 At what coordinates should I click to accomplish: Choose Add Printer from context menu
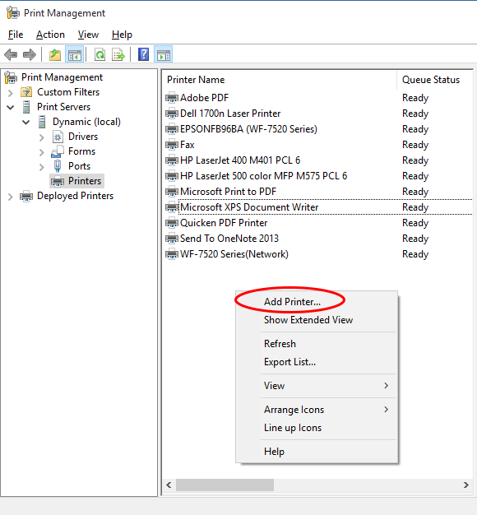coord(292,301)
